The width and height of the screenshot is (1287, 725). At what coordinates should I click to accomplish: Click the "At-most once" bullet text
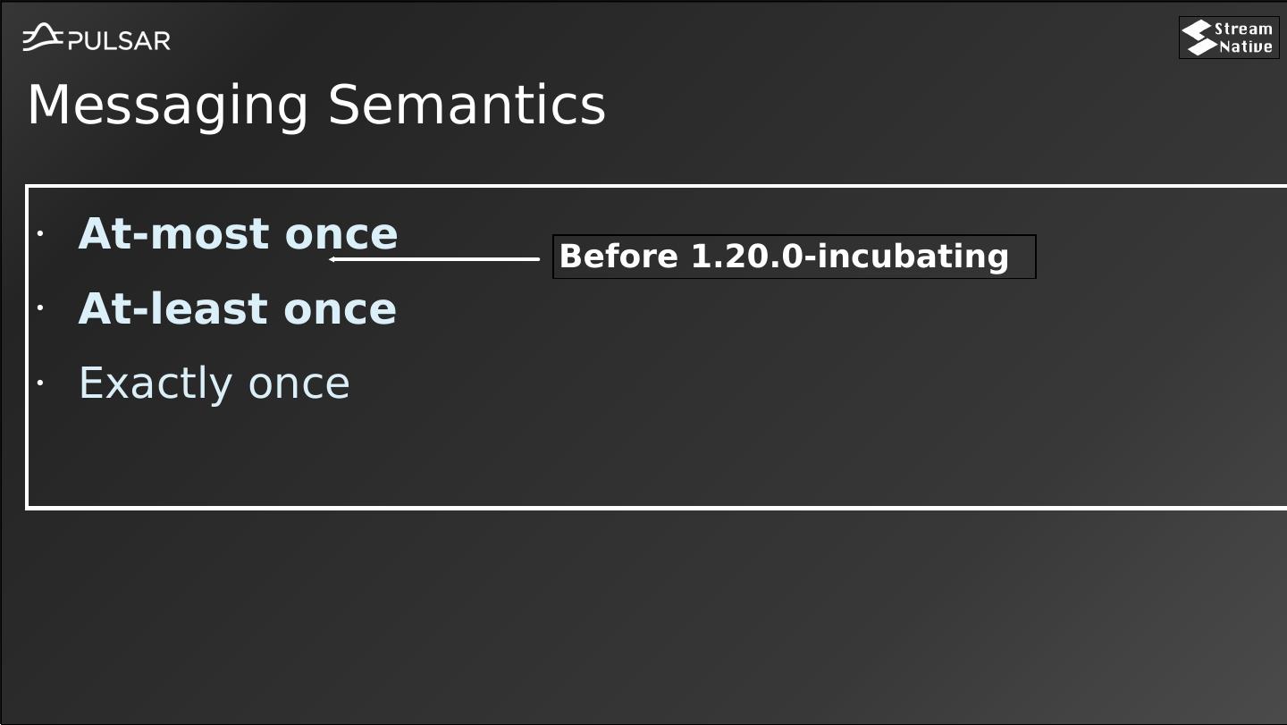pyautogui.click(x=238, y=234)
